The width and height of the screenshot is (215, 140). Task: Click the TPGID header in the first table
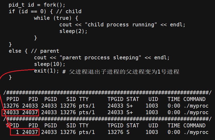point(115,99)
